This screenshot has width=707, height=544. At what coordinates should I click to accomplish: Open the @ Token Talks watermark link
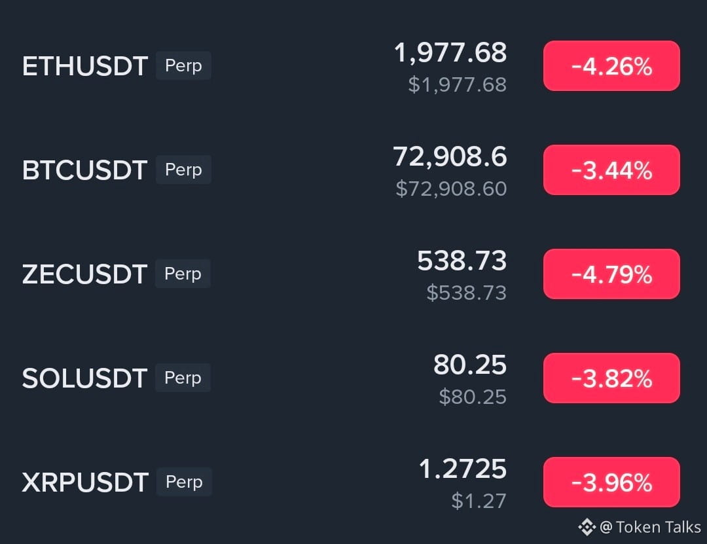pyautogui.click(x=650, y=527)
